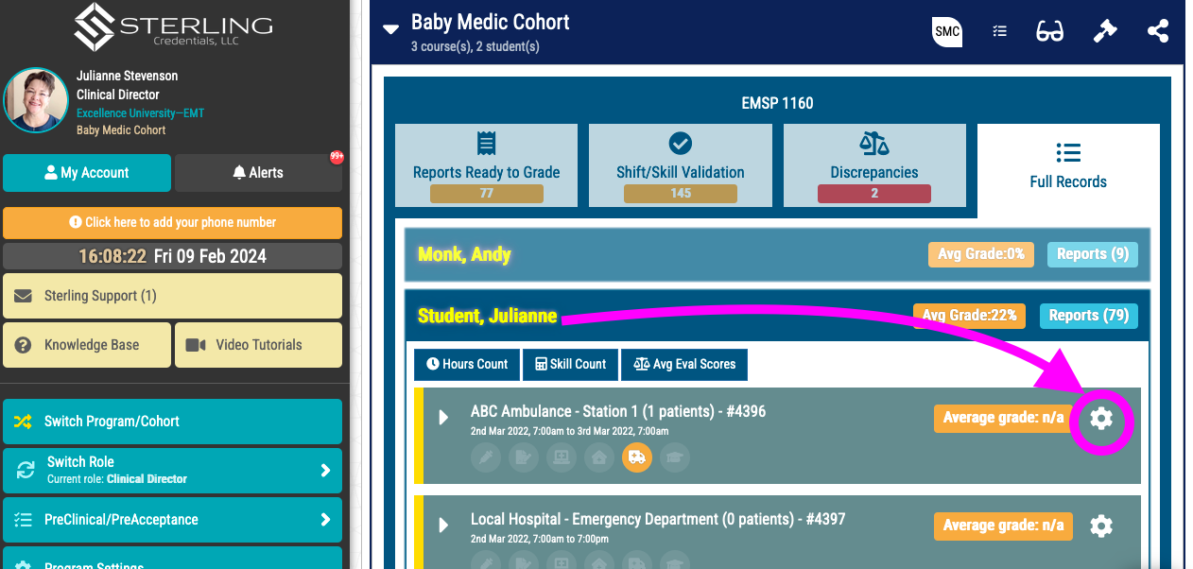
Task: Open the dropdown arrow beside Baby Medic Cohort
Action: click(390, 29)
